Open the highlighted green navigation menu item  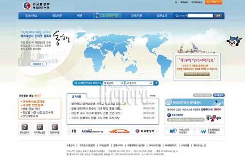pos(107,15)
